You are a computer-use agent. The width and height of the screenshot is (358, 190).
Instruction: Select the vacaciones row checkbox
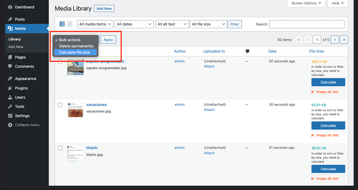(60, 105)
